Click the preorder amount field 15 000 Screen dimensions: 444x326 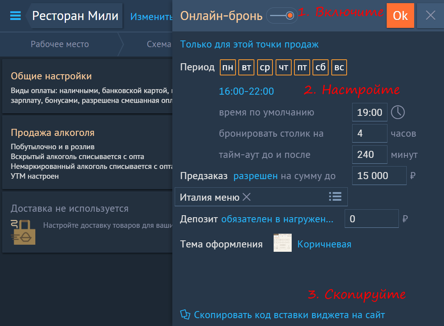coord(379,176)
